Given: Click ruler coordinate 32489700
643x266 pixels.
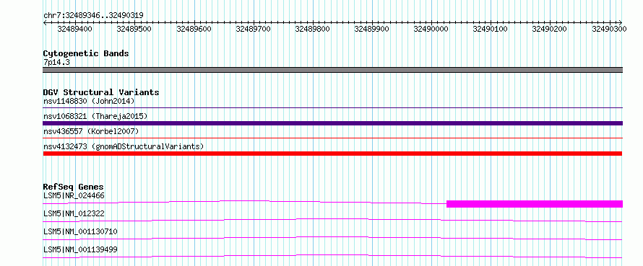Looking at the screenshot, I should coord(253,29).
